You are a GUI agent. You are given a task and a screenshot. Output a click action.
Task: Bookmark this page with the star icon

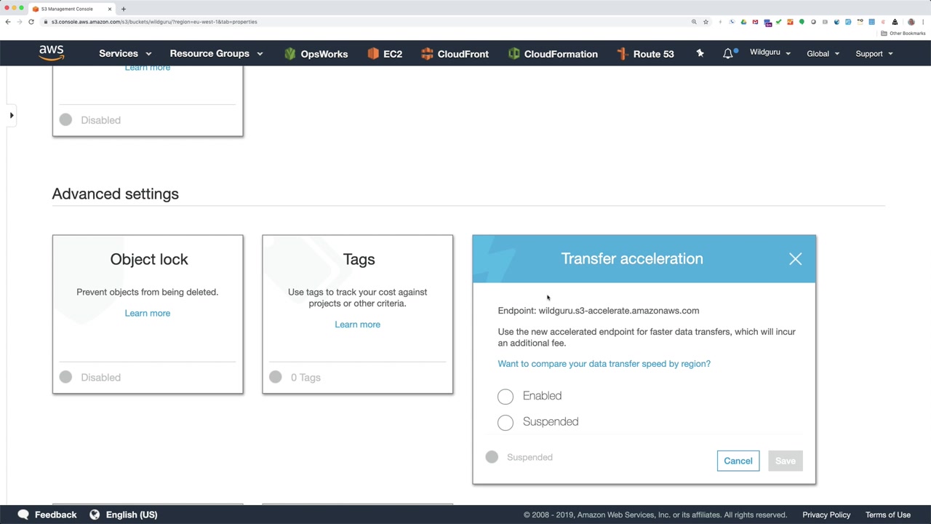(706, 22)
